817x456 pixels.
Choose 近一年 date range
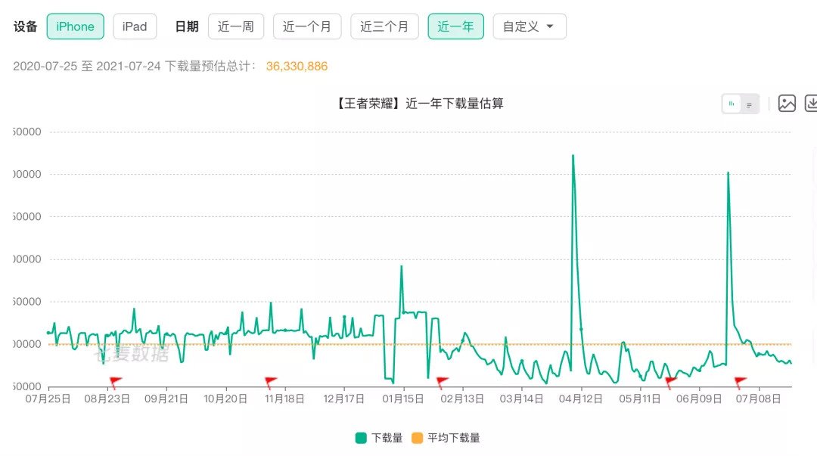click(x=456, y=26)
